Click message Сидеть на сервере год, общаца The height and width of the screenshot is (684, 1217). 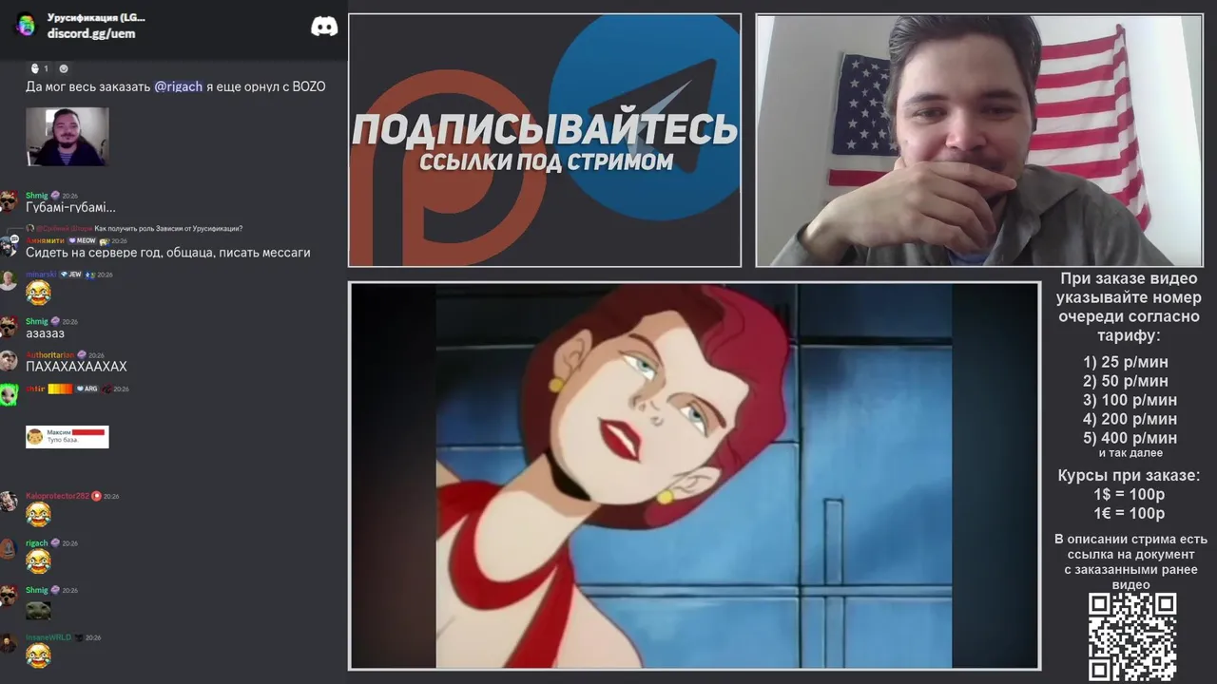168,253
